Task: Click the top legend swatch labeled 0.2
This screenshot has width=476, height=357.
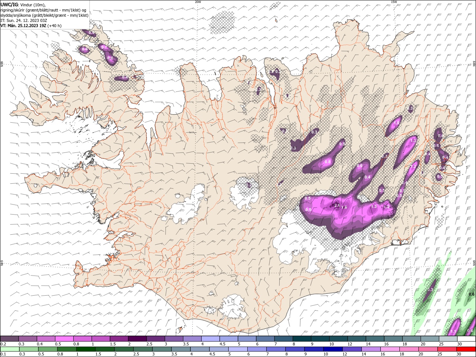Action: tap(9, 339)
